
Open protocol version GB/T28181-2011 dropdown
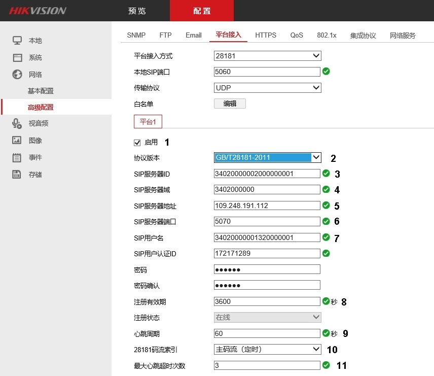pos(267,157)
